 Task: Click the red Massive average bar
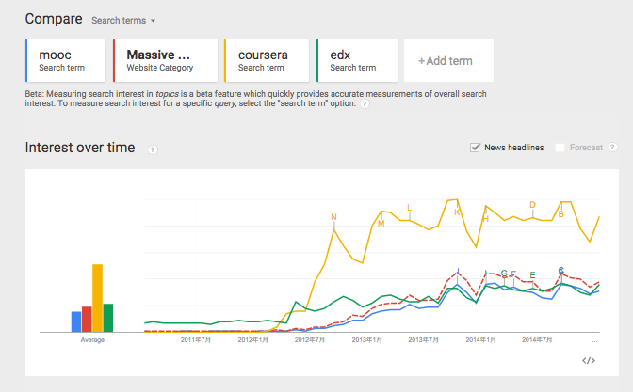click(87, 320)
